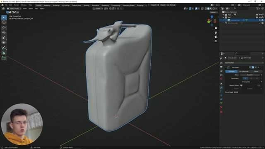The height and width of the screenshot is (149, 265).
Task: Open the Object Mode dropdown
Action: pos(14,9)
